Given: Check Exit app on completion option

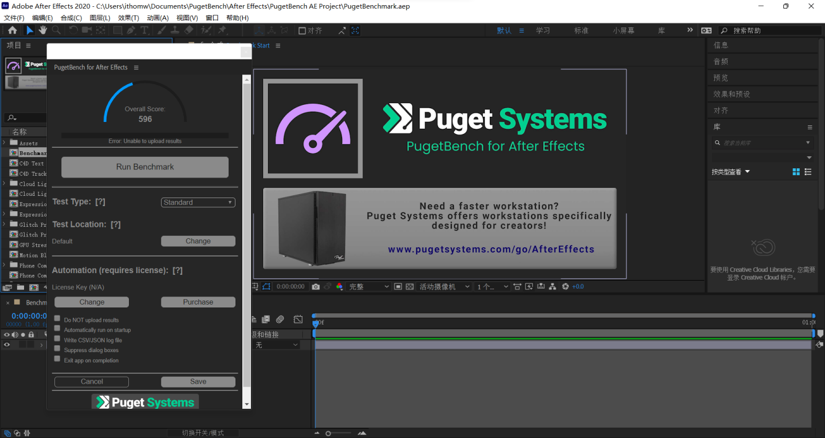Looking at the screenshot, I should point(57,358).
